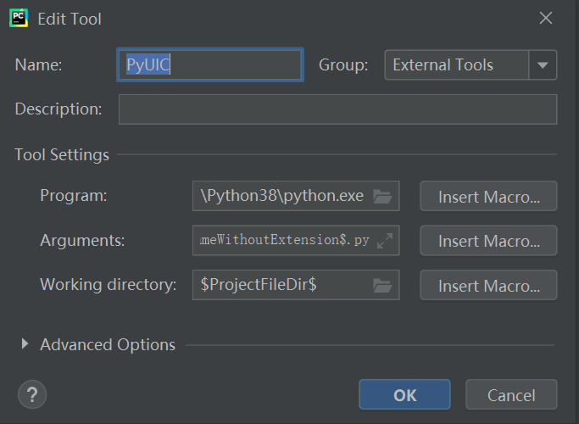Expand the Arguments field editor
579x424 pixels.
385,241
